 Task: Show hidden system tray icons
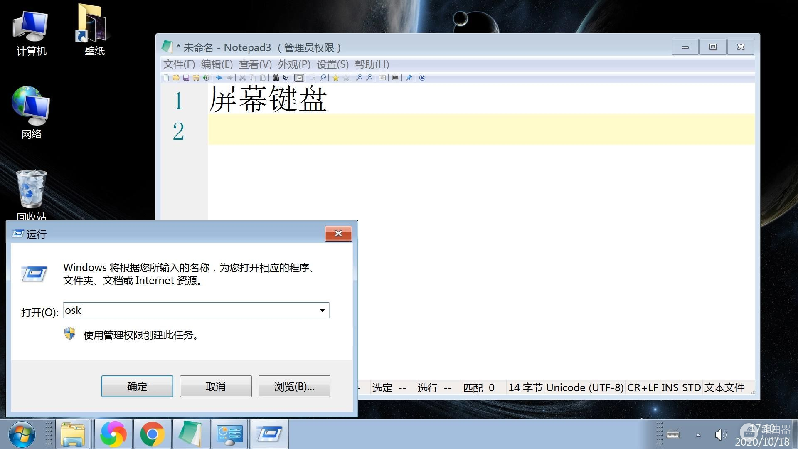698,435
